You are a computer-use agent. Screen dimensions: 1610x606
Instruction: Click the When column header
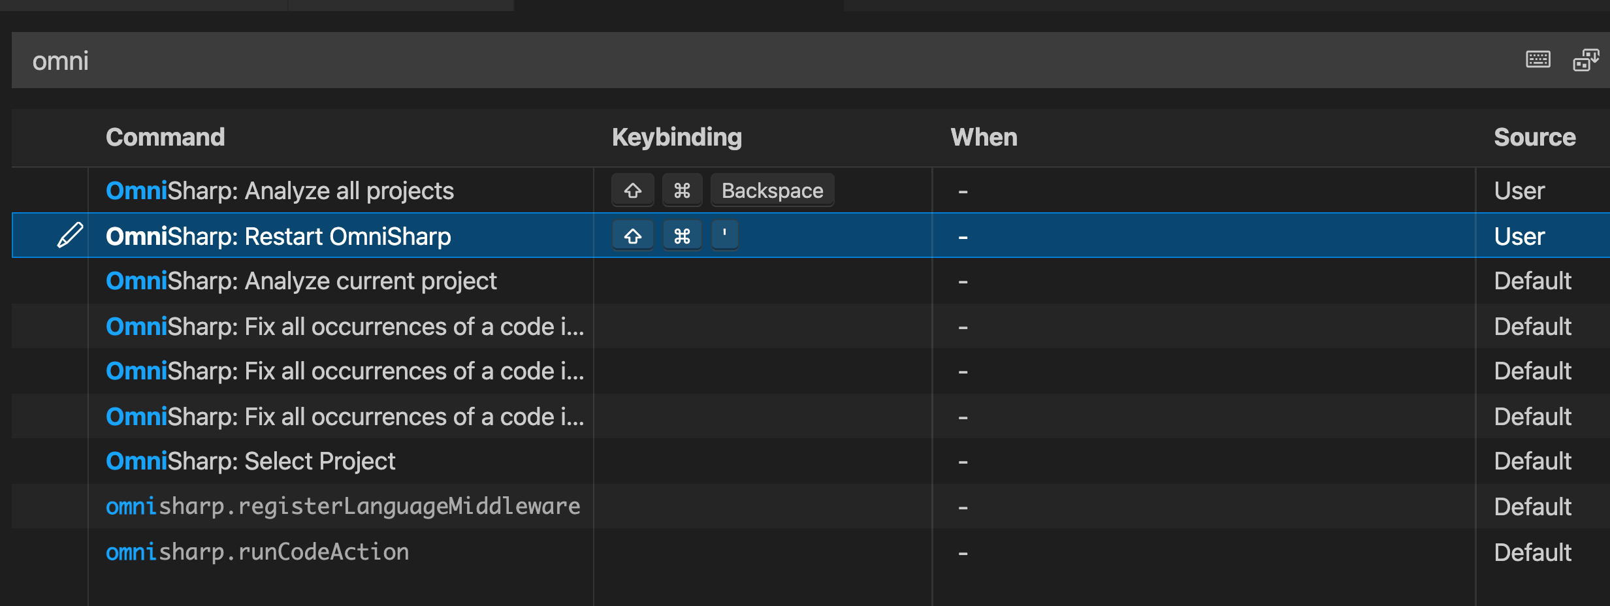pos(984,137)
